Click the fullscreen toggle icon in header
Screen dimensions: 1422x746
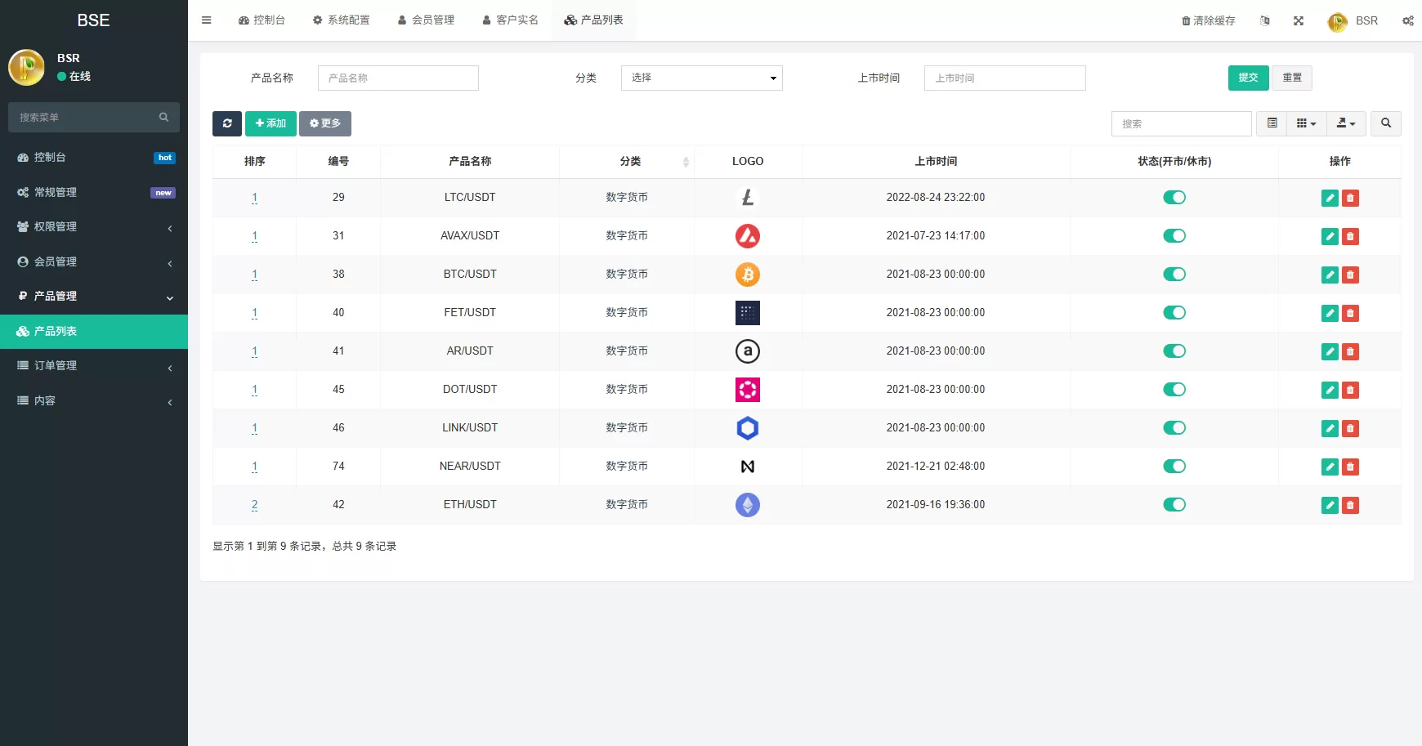pyautogui.click(x=1299, y=20)
